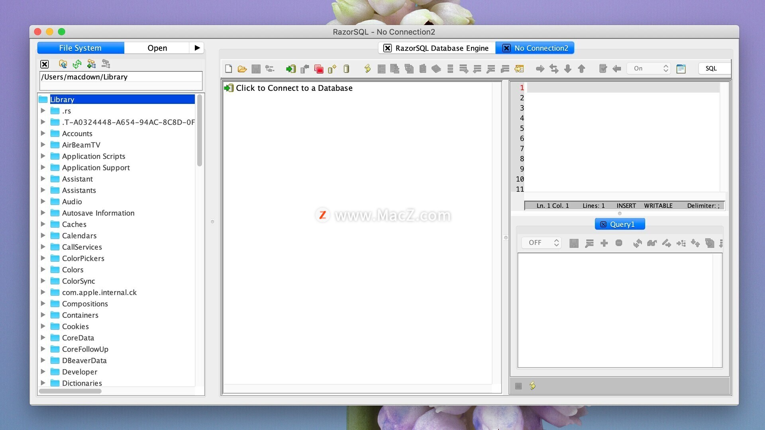Close the No Connection2 tab using its X
Screen dimensions: 765x430
pos(506,48)
